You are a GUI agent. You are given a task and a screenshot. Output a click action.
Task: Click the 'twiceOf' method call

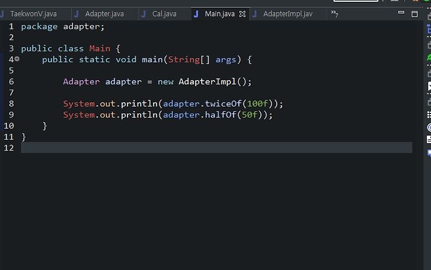[223, 104]
